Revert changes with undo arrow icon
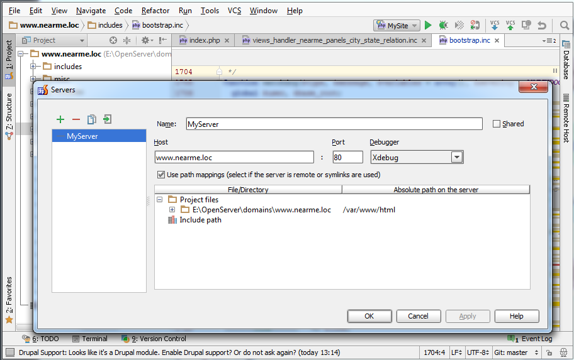Screen dimensions: 574x360 click(x=542, y=26)
